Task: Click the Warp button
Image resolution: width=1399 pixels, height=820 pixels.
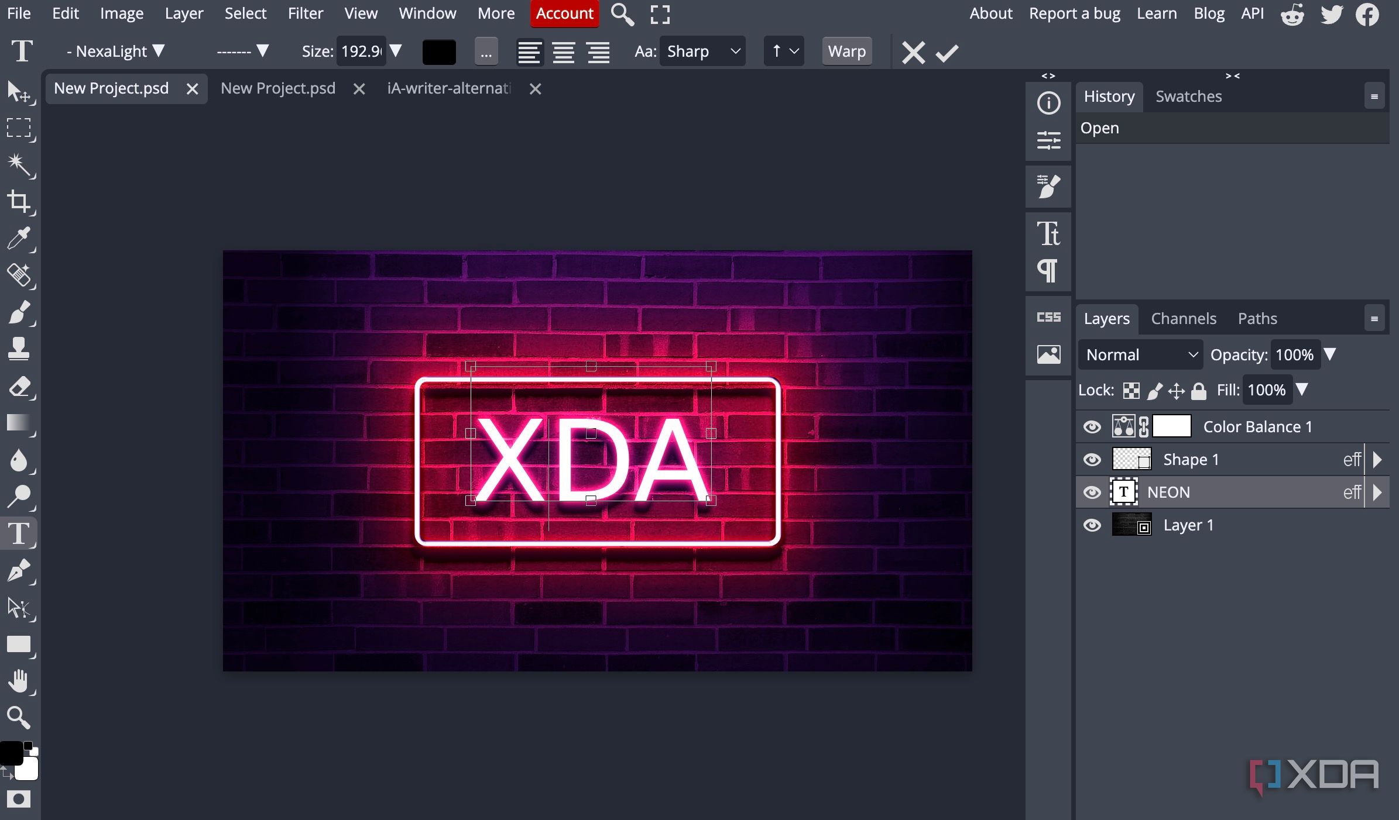Action: (846, 51)
